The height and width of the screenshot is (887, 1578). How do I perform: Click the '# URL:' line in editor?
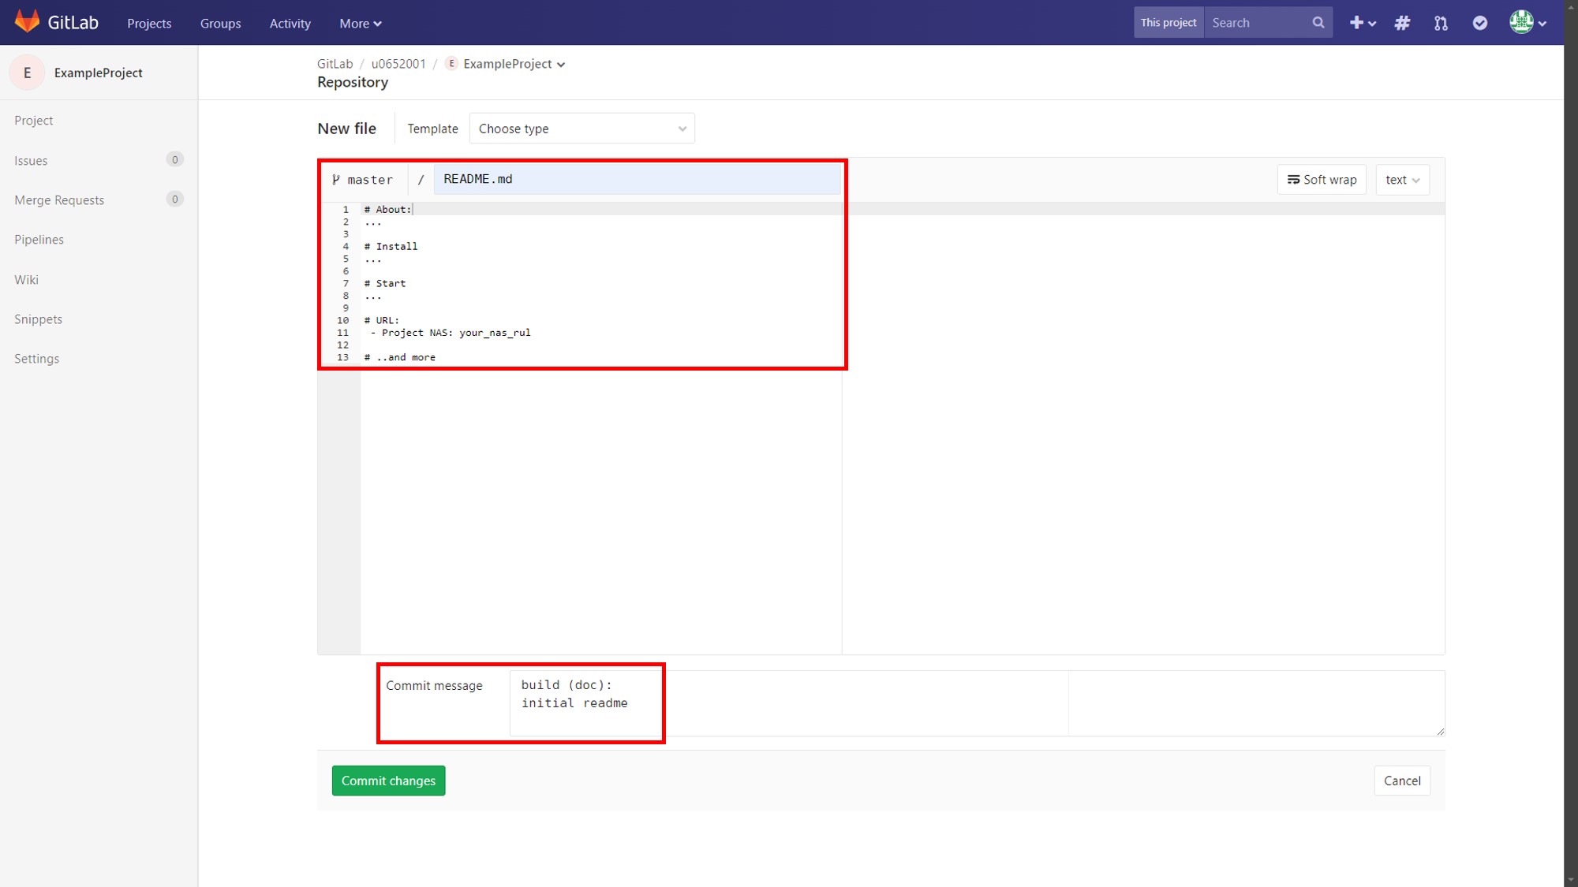point(382,321)
